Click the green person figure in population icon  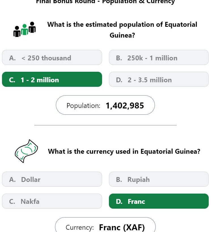(x=24, y=29)
